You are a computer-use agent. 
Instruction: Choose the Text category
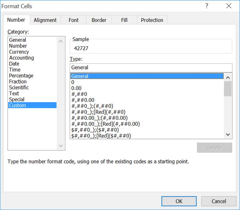32,93
